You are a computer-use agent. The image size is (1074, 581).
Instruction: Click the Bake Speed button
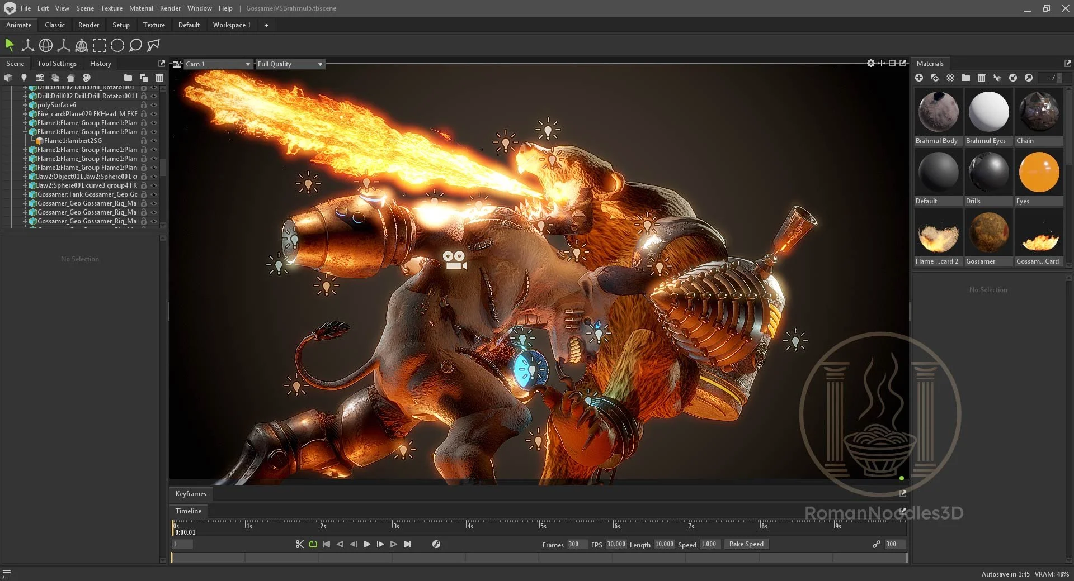point(746,544)
